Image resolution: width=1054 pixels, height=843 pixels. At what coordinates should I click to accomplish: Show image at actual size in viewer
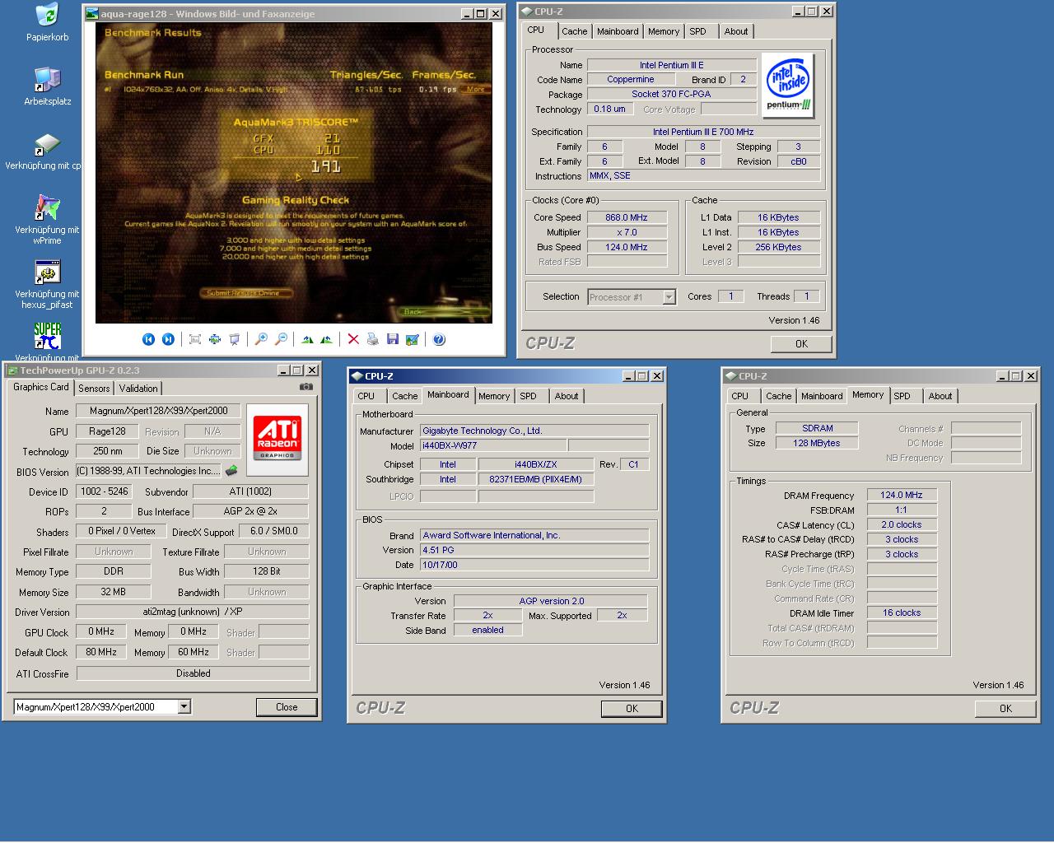[215, 339]
